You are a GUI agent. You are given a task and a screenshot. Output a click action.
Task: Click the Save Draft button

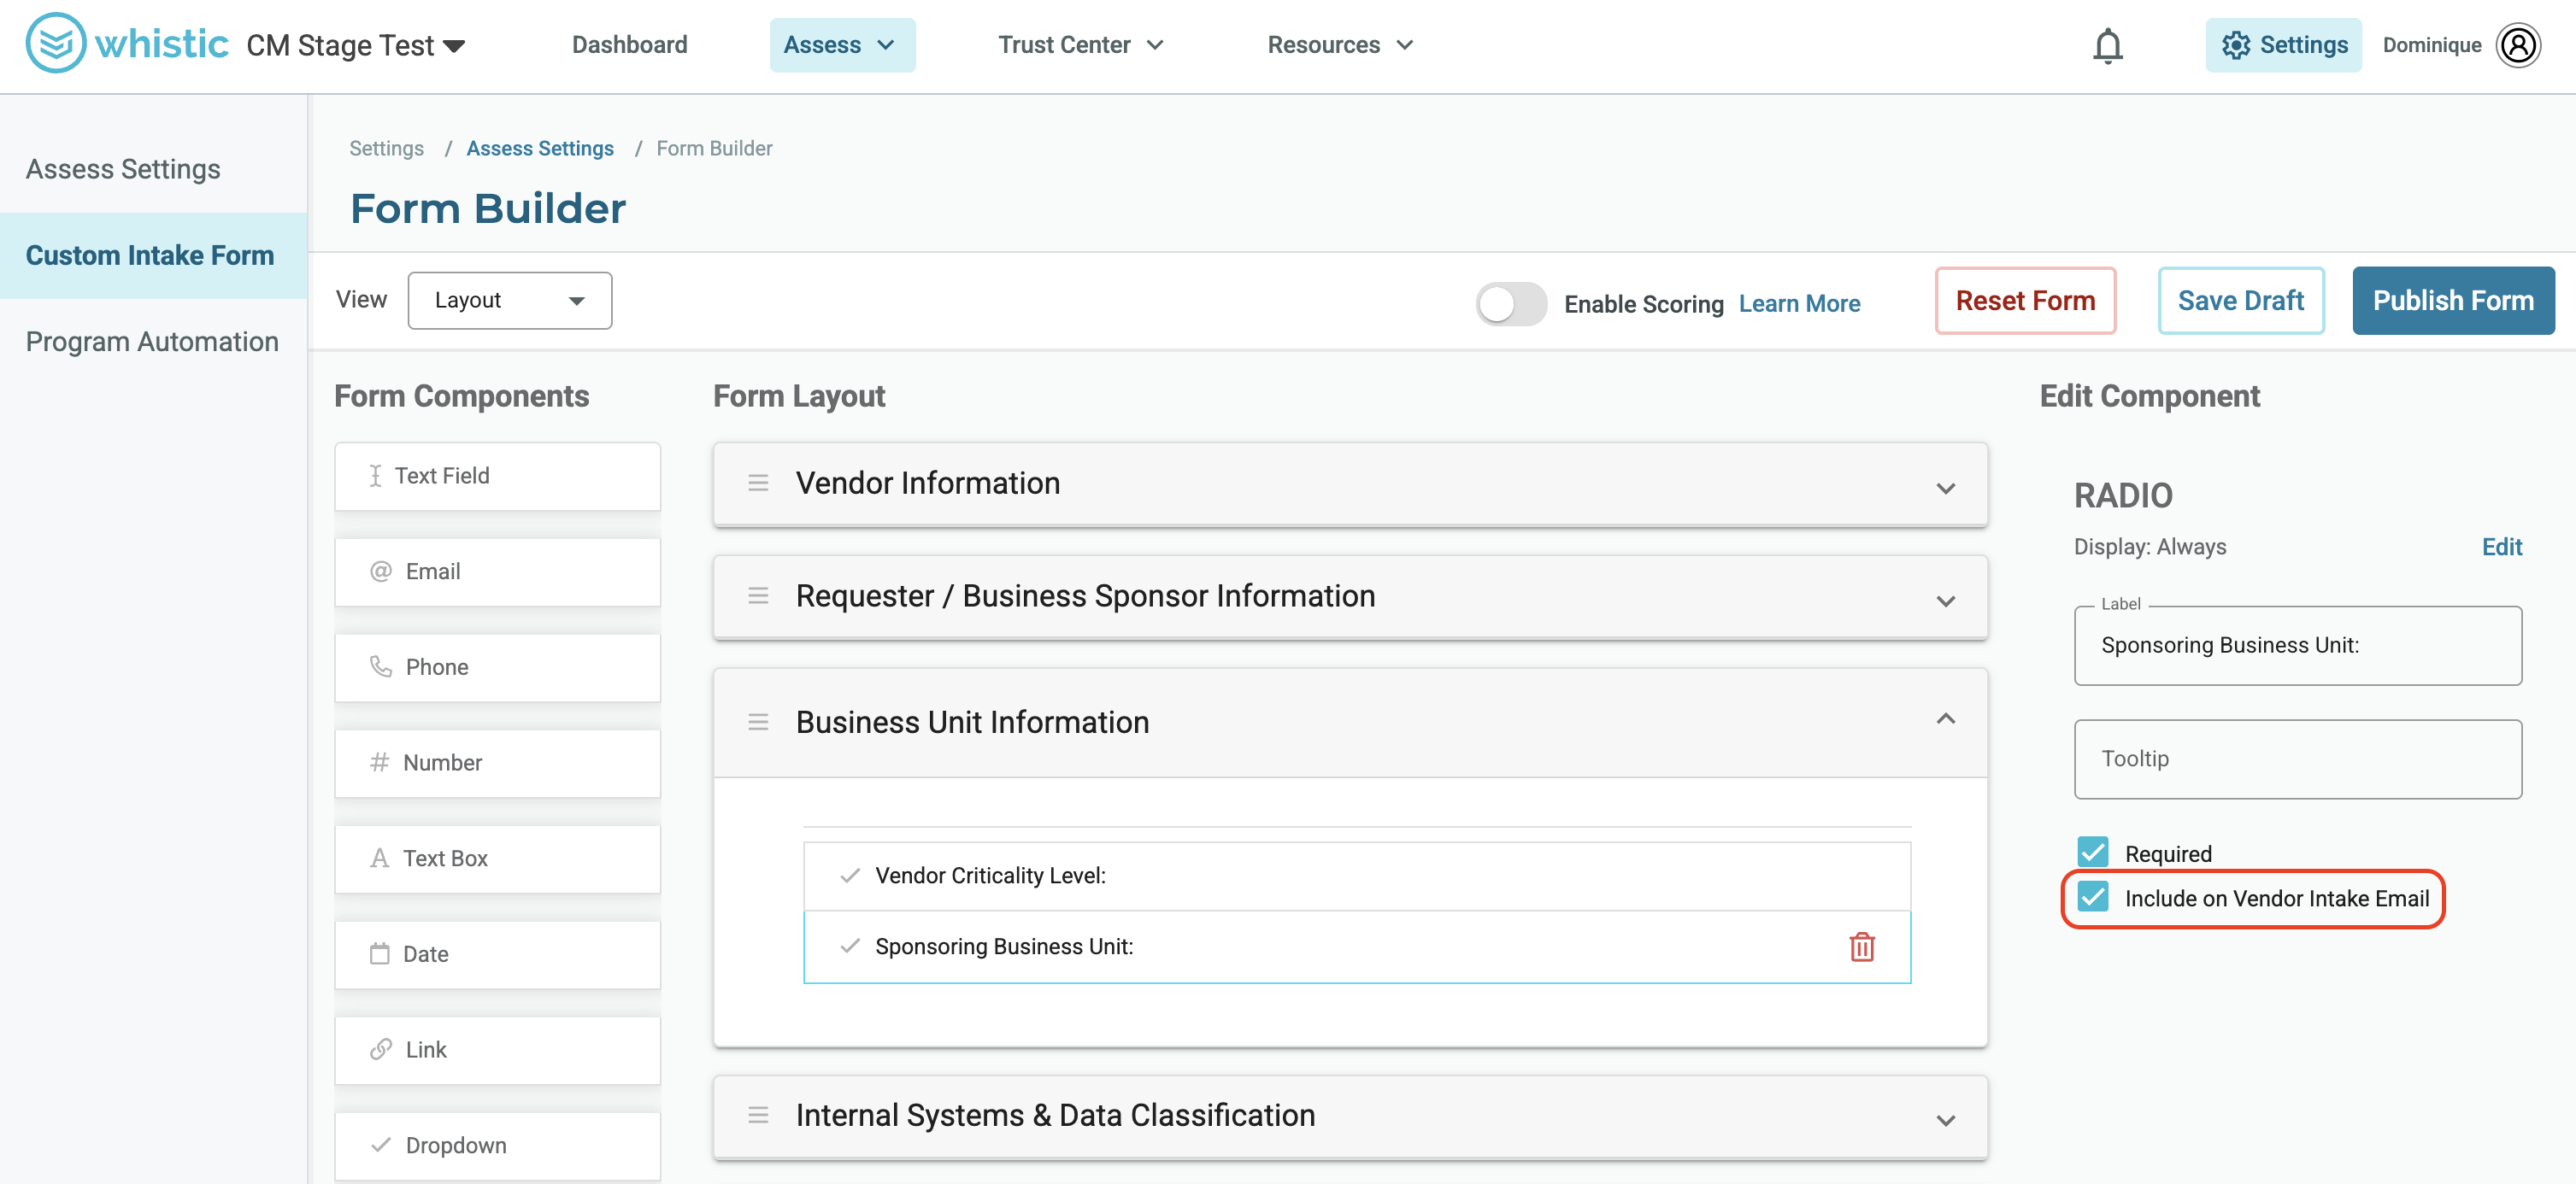coord(2240,301)
